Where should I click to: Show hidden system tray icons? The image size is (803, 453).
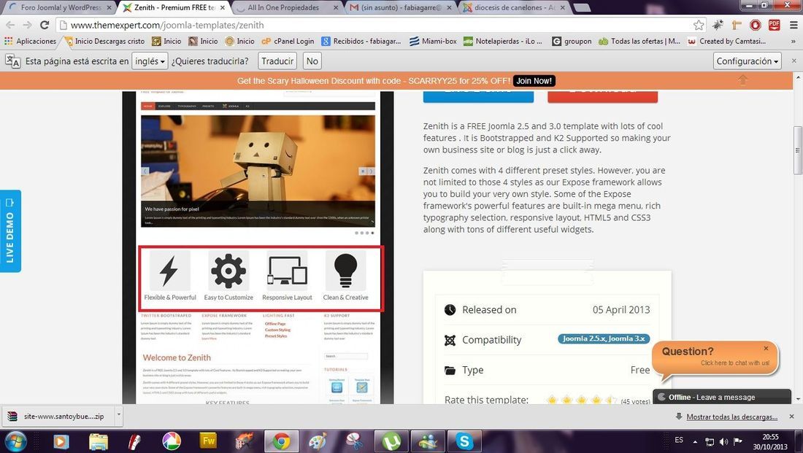(695, 441)
